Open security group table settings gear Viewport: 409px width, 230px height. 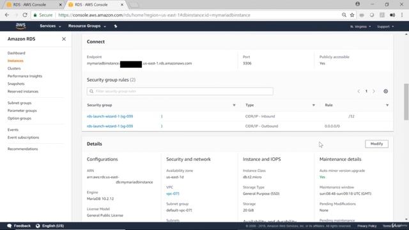click(x=385, y=91)
